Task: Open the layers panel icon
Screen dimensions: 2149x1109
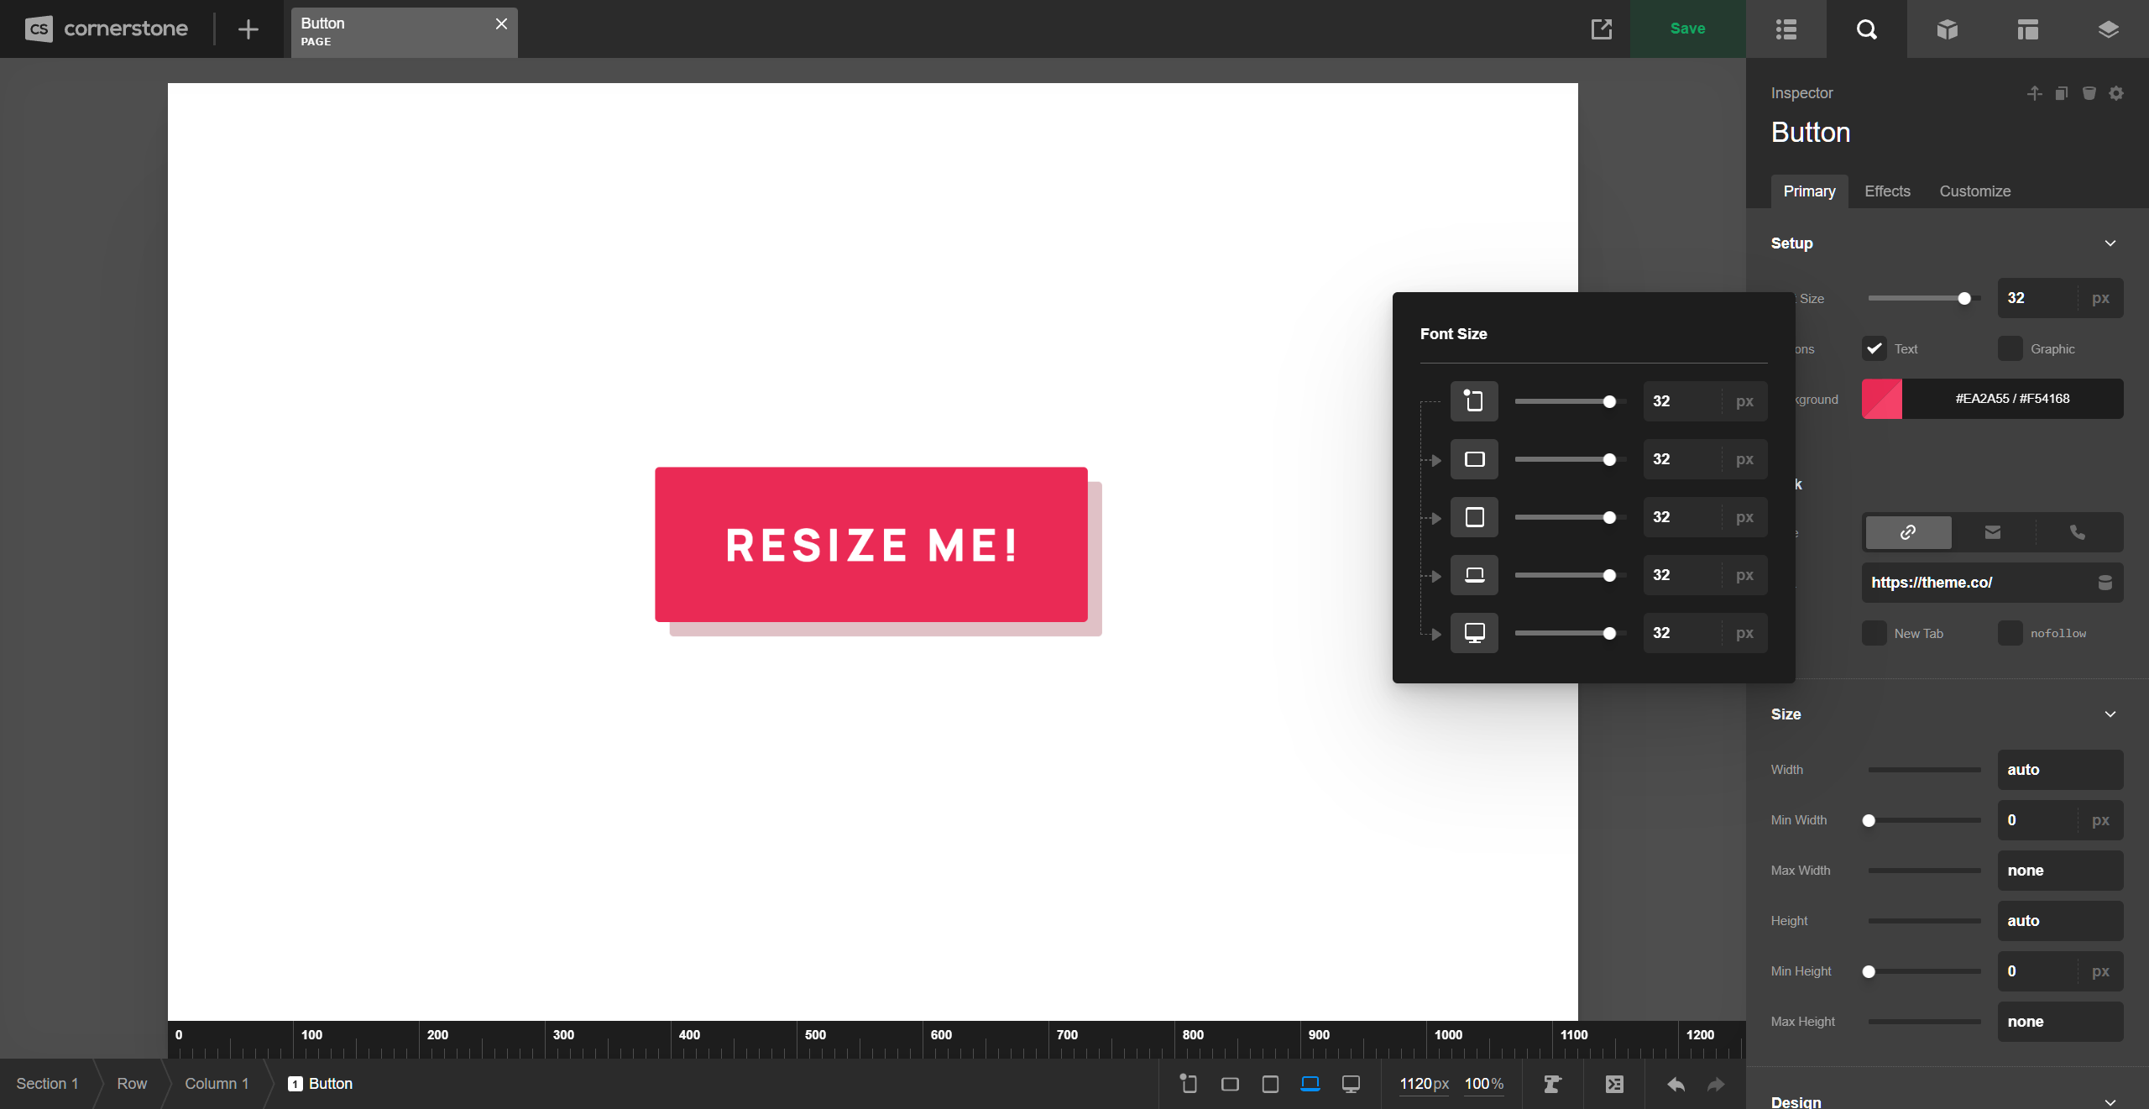Action: [x=2109, y=29]
